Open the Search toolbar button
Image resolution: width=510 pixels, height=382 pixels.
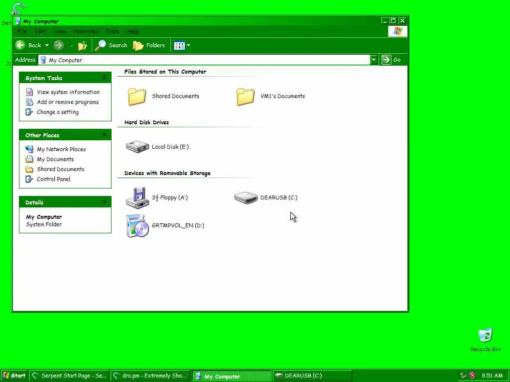(x=111, y=45)
